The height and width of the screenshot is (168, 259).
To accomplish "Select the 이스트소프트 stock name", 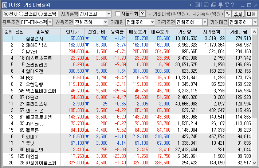I will click(39, 58).
